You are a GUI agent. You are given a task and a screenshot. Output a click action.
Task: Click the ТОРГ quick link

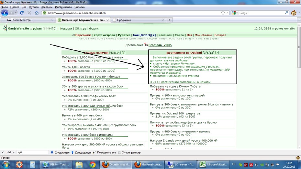tap(100, 39)
